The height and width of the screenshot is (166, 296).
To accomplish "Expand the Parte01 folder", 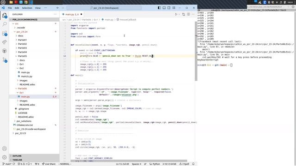I will click(22, 40).
